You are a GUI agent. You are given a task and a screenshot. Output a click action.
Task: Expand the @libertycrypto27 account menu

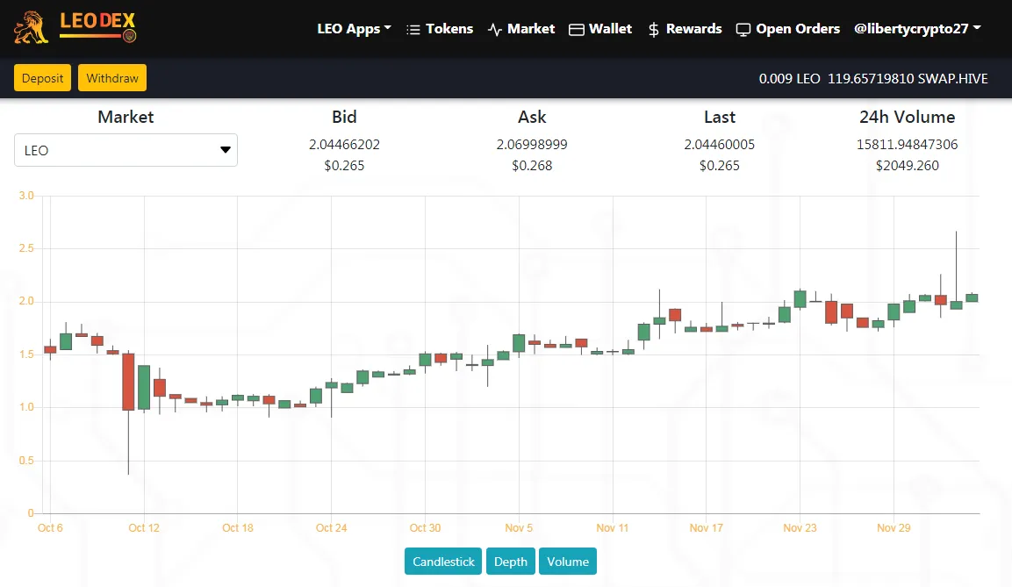click(917, 29)
